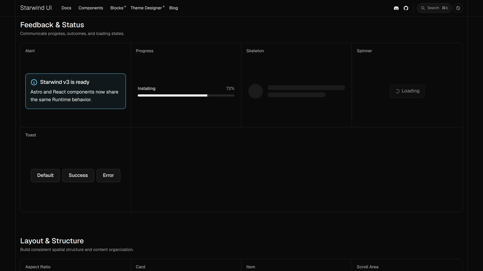This screenshot has height=271, width=483.
Task: Click the Scroll Area card label
Action: click(x=367, y=267)
